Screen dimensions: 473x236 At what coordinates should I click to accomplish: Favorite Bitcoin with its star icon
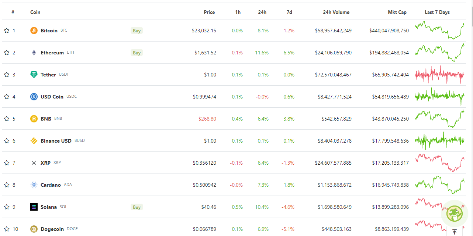point(7,31)
